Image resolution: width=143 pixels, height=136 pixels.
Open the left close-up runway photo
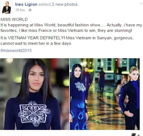click(35, 94)
